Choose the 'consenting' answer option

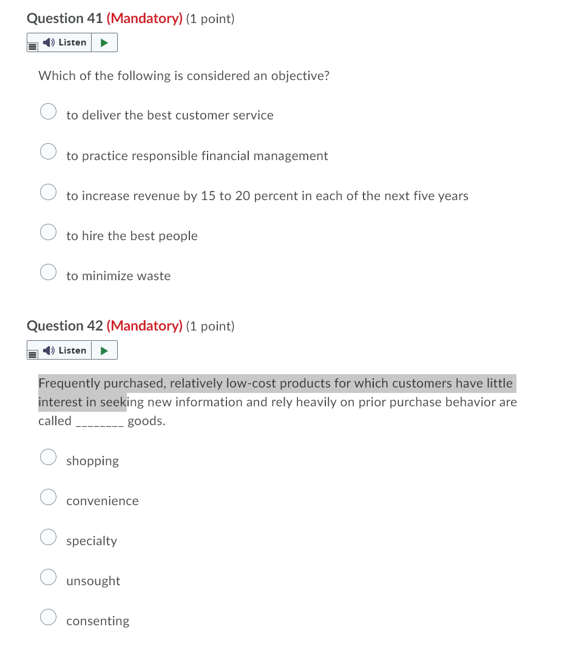click(x=48, y=617)
